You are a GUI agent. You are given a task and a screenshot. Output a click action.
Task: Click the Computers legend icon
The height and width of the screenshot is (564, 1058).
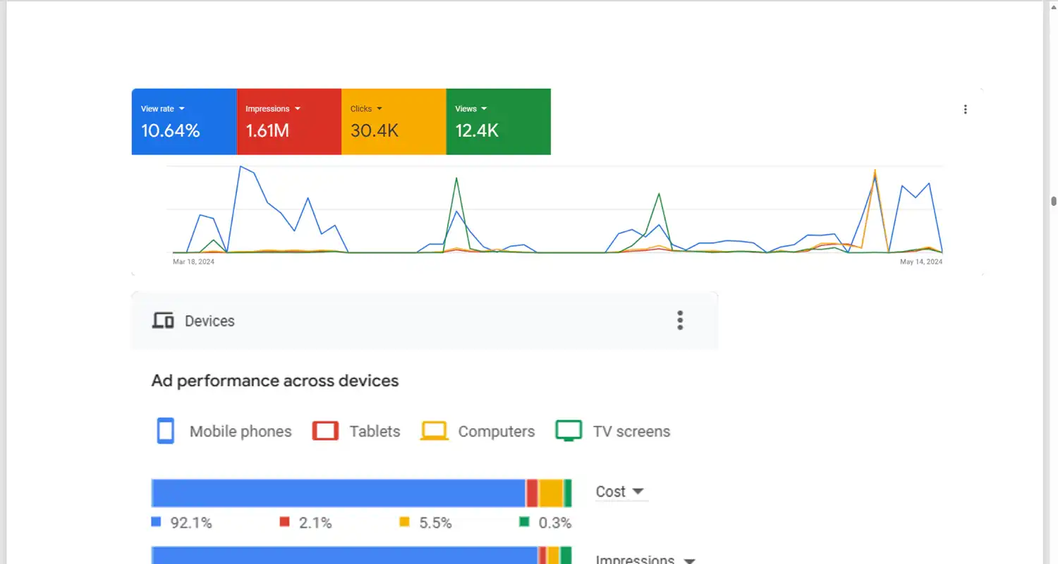(434, 431)
